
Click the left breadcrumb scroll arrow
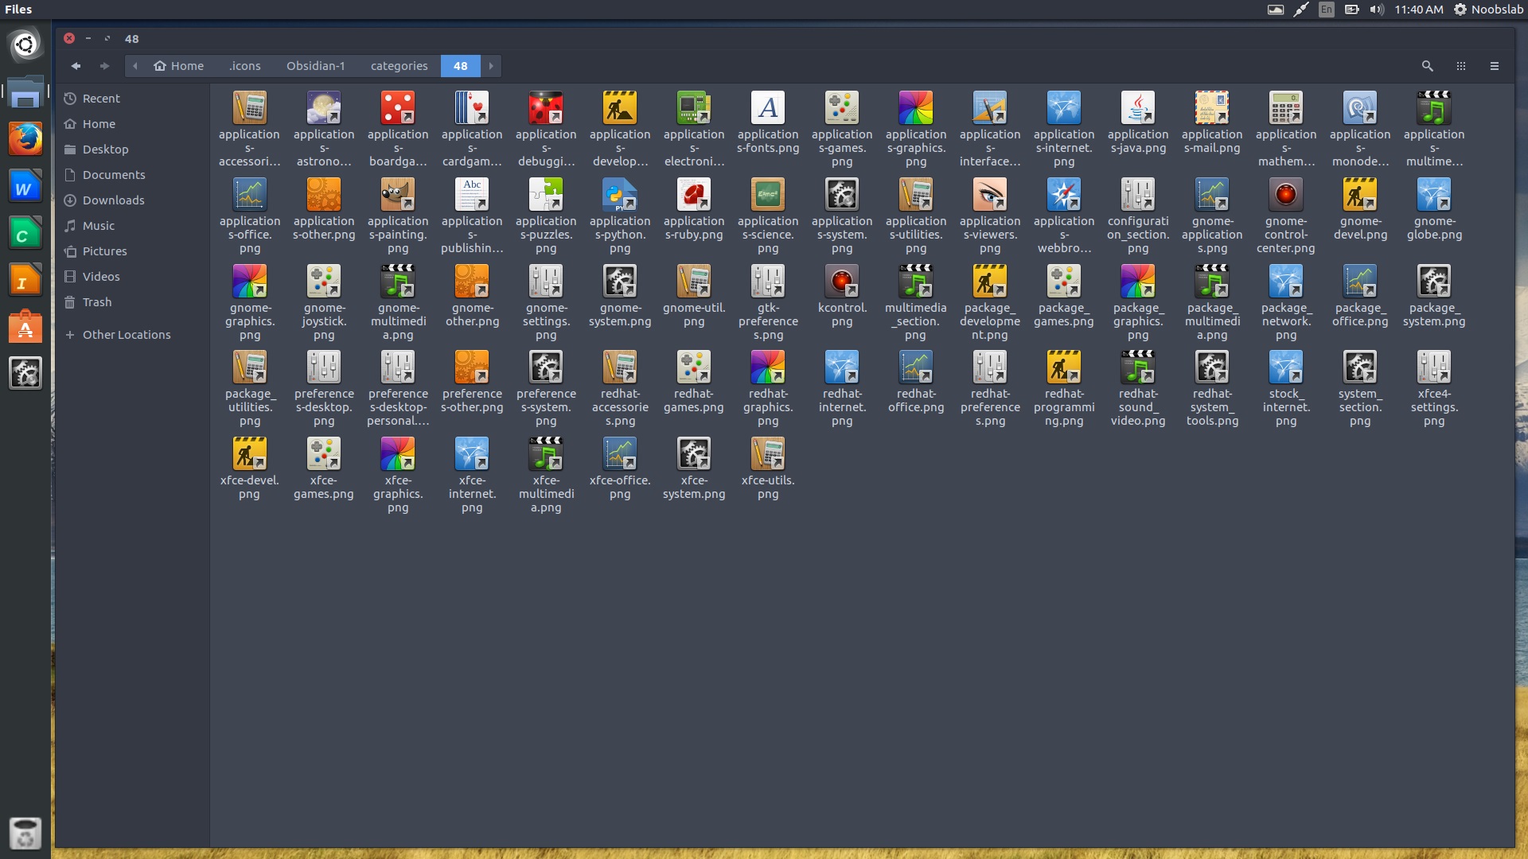tap(135, 66)
